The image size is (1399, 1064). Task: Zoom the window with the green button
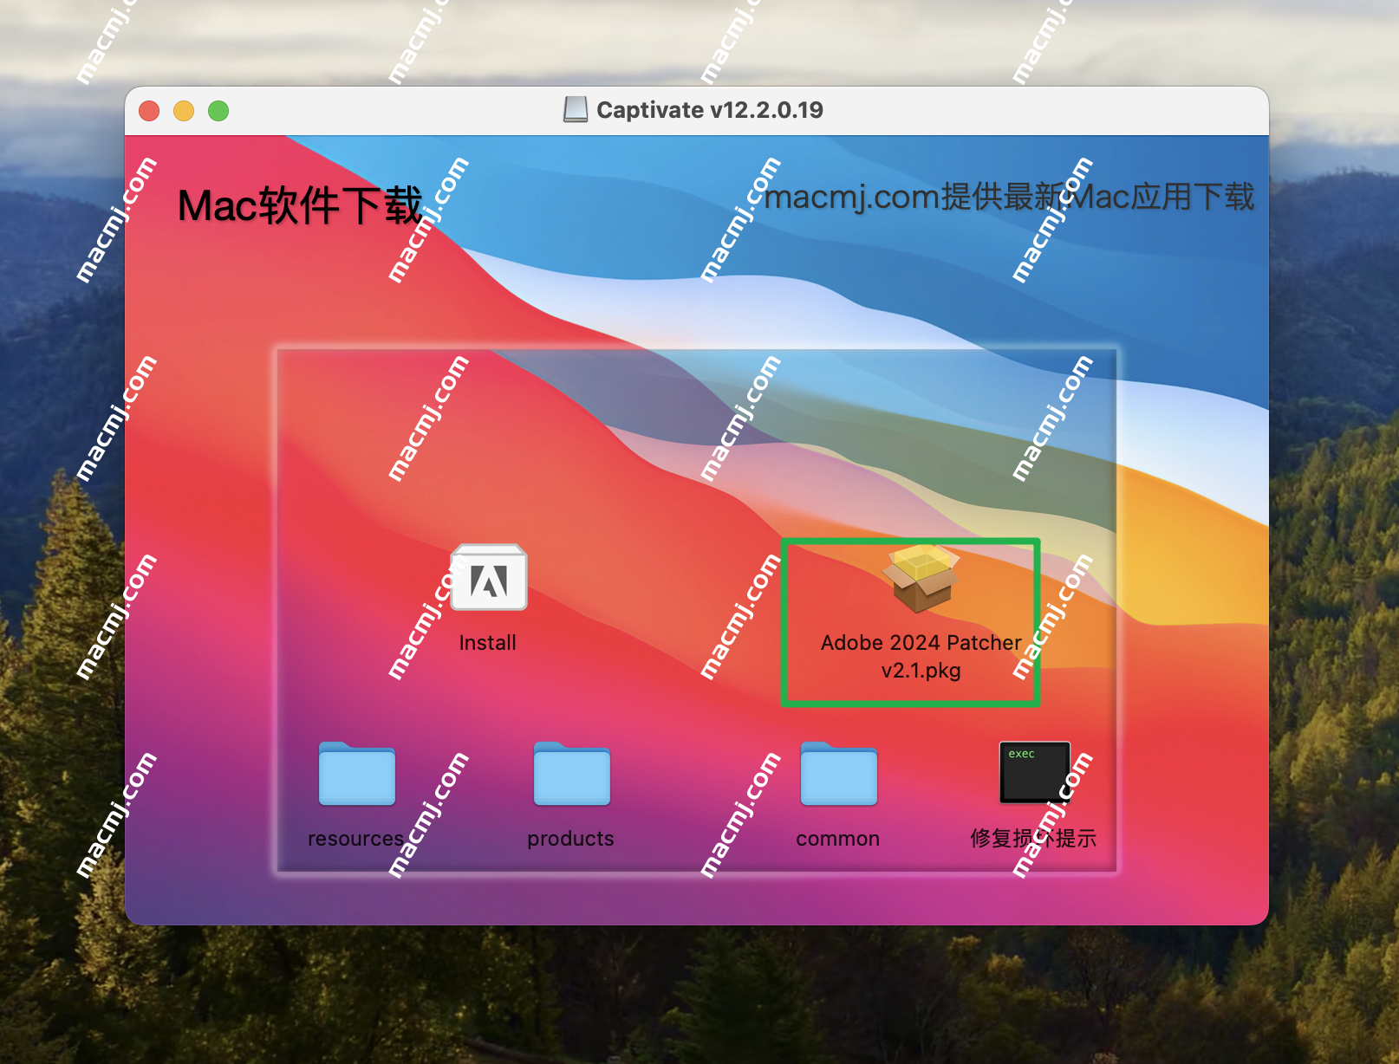218,111
